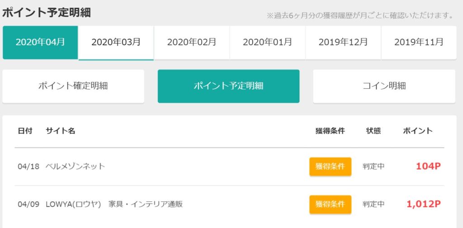The height and width of the screenshot is (228, 463).
Task: Click the 状態 column header
Action: (x=373, y=131)
